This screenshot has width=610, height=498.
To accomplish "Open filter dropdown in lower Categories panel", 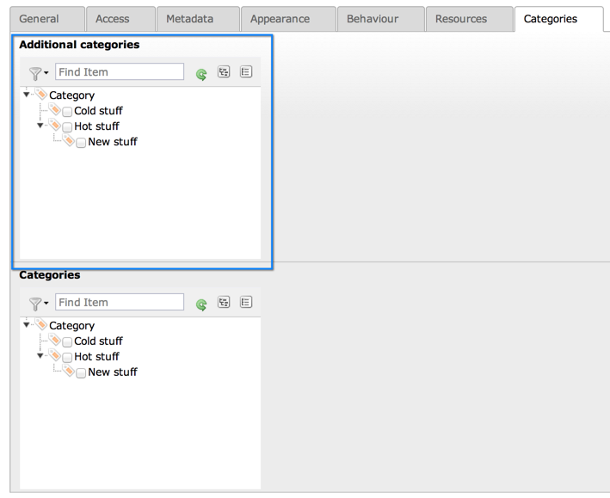I will (x=38, y=304).
